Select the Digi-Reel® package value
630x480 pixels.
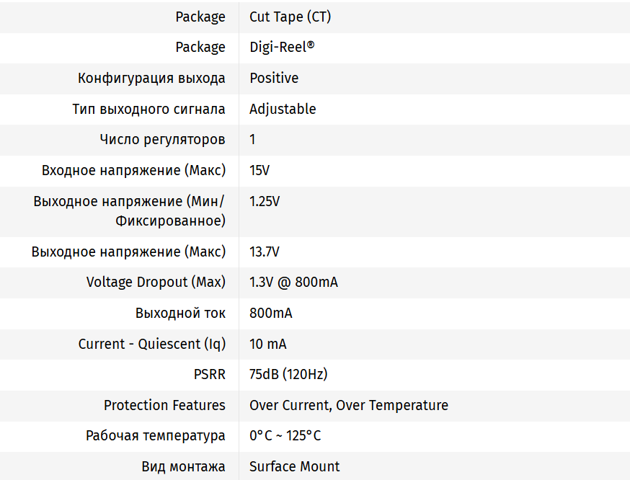pyautogui.click(x=282, y=48)
